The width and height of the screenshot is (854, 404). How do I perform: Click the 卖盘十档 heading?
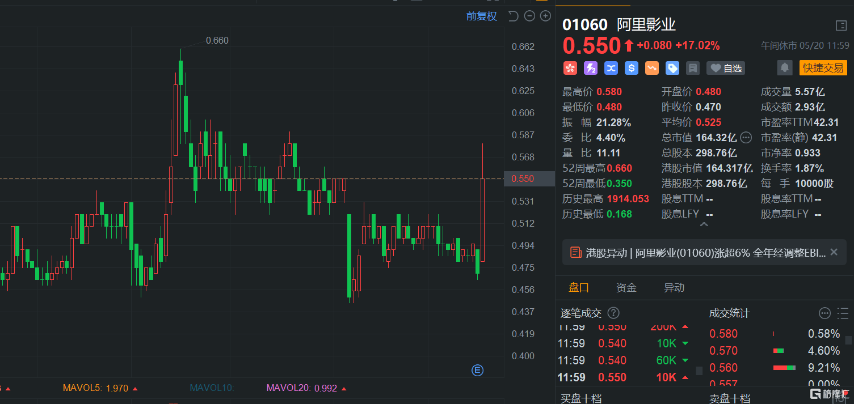pos(730,398)
